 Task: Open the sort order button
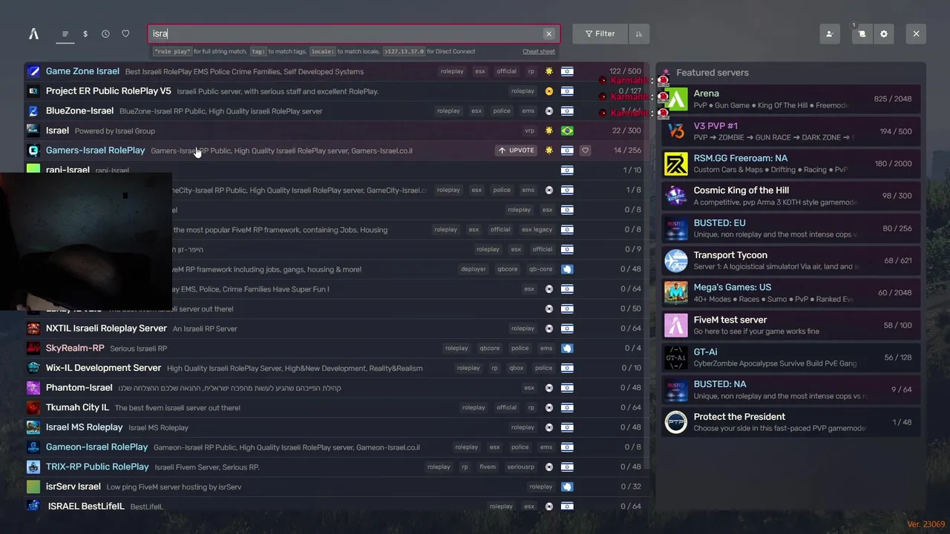point(639,33)
